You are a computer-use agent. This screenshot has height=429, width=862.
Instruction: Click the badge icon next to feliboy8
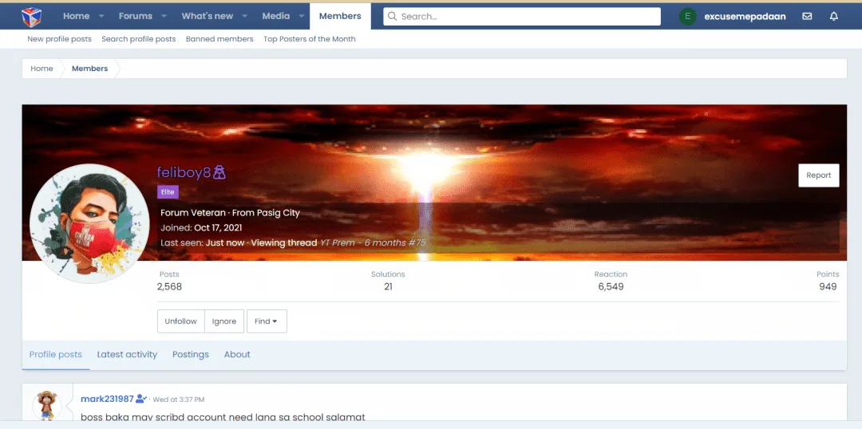(219, 172)
